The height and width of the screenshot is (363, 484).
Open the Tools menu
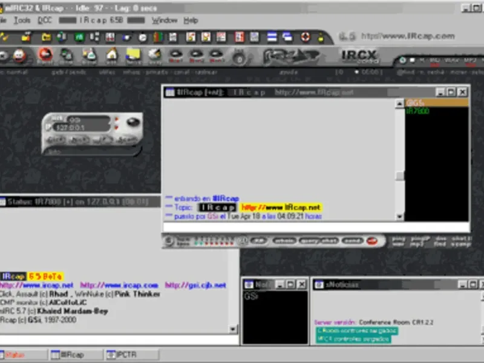coord(22,21)
